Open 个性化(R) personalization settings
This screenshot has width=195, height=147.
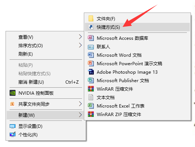tap(46, 134)
